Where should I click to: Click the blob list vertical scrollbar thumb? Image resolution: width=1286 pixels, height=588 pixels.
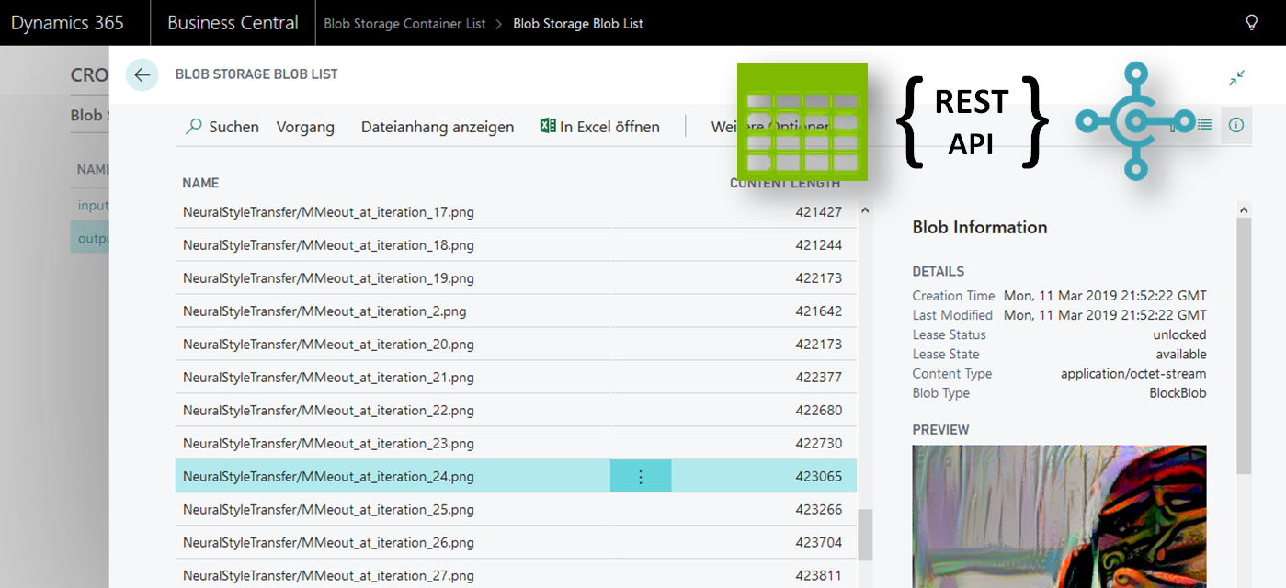tap(864, 536)
